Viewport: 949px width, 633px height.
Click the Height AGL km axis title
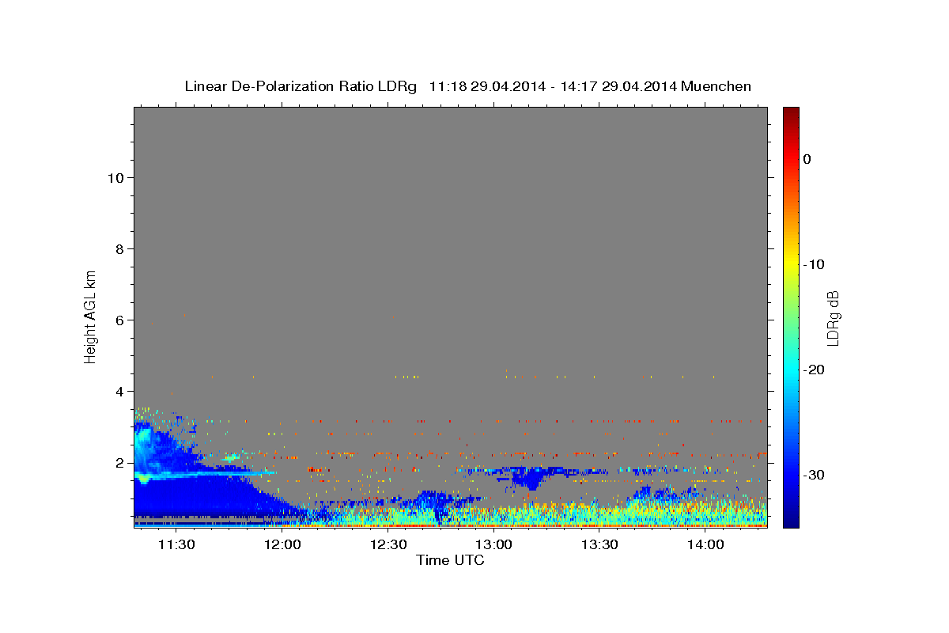pos(90,315)
